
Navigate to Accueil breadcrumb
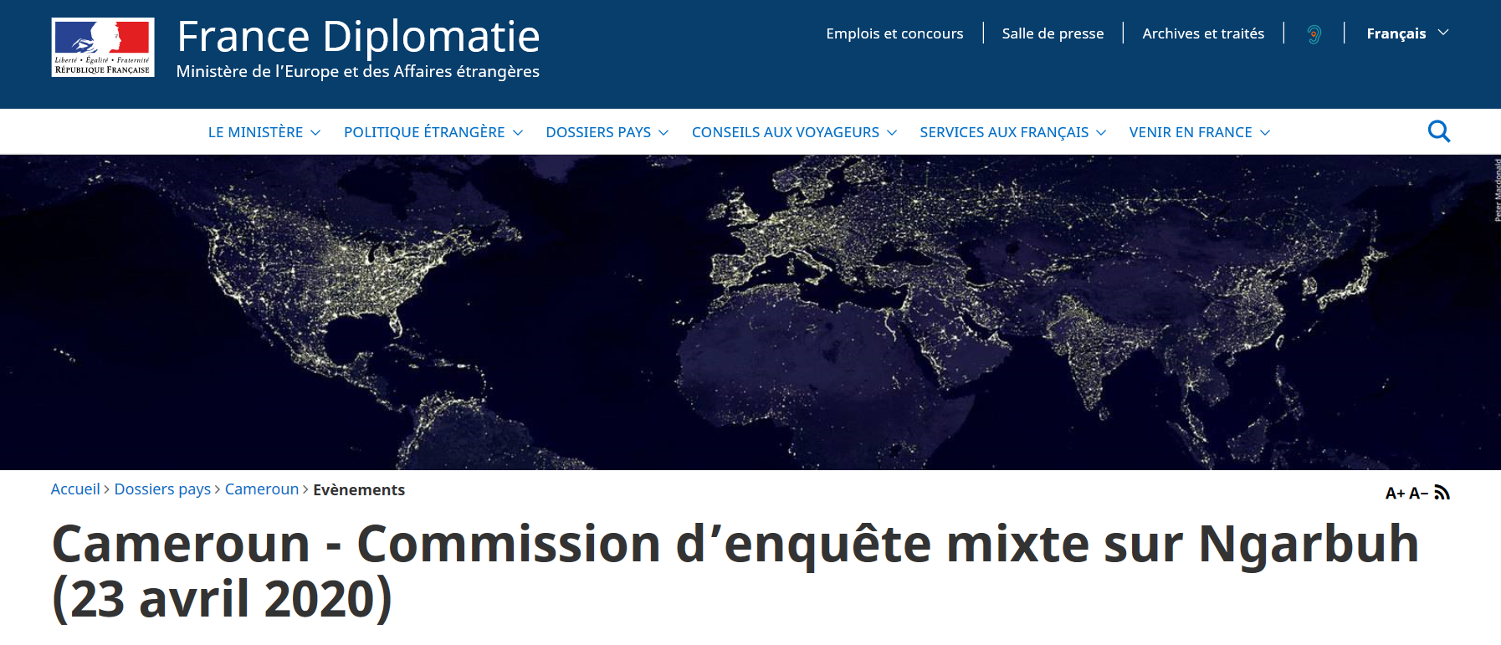tap(75, 489)
